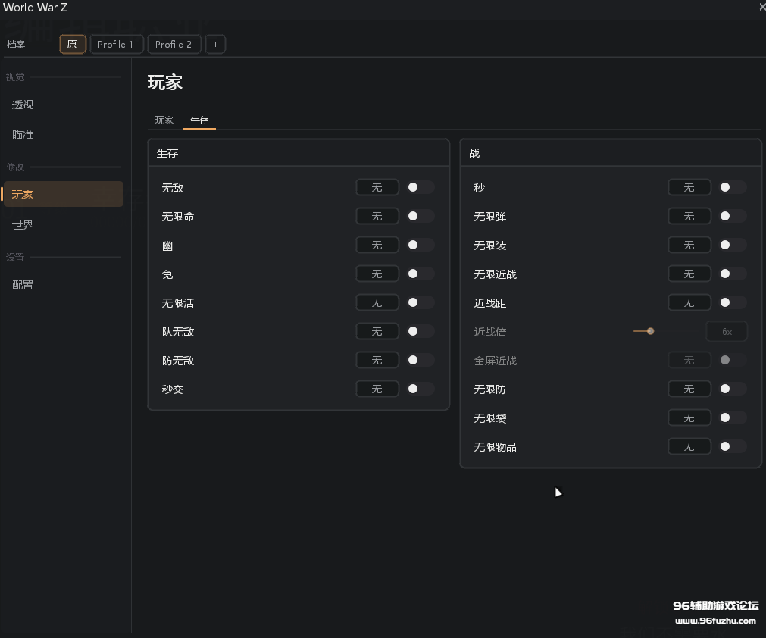This screenshot has width=766, height=638.
Task: Click the 近战倍 slider handle
Action: (650, 331)
